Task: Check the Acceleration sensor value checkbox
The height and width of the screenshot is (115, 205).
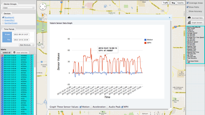Action: (91, 107)
